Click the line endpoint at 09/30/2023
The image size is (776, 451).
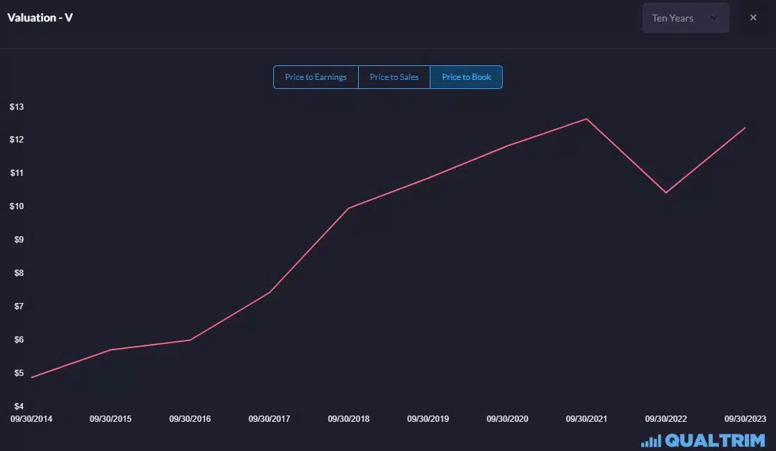coord(745,128)
